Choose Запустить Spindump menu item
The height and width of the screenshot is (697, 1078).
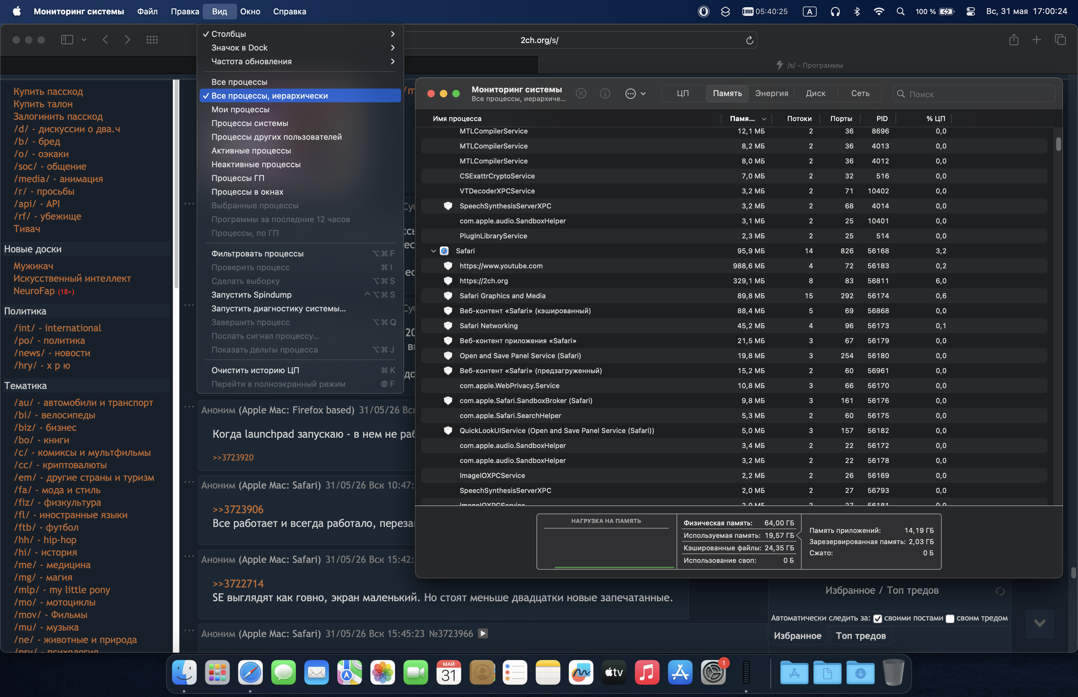coord(300,295)
